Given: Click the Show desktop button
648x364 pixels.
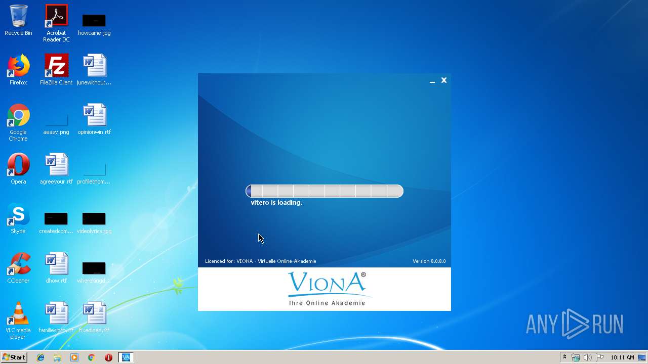Looking at the screenshot, I should click(x=642, y=357).
